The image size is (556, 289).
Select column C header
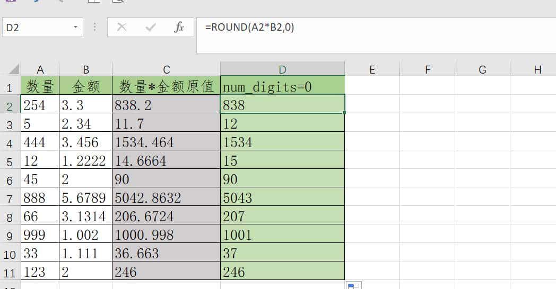[x=166, y=69]
